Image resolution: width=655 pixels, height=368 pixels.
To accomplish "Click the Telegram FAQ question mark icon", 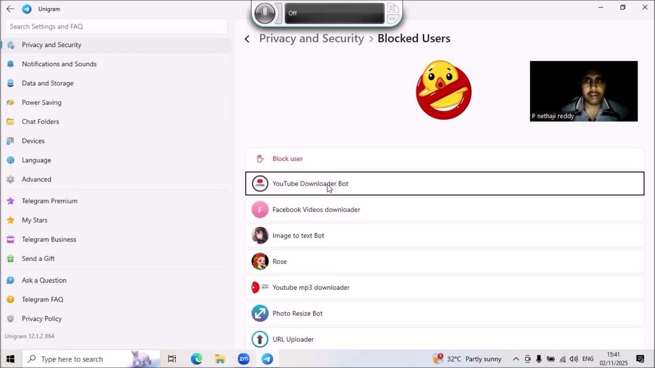I will tap(10, 300).
